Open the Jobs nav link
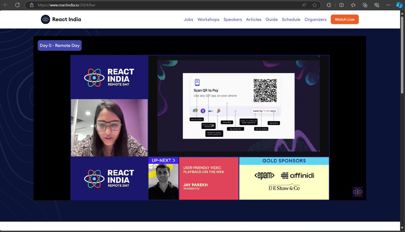 click(x=188, y=20)
